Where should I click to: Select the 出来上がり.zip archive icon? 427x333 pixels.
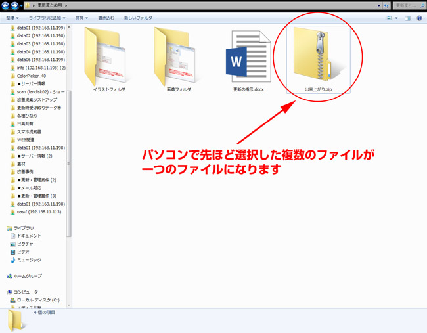(318, 54)
